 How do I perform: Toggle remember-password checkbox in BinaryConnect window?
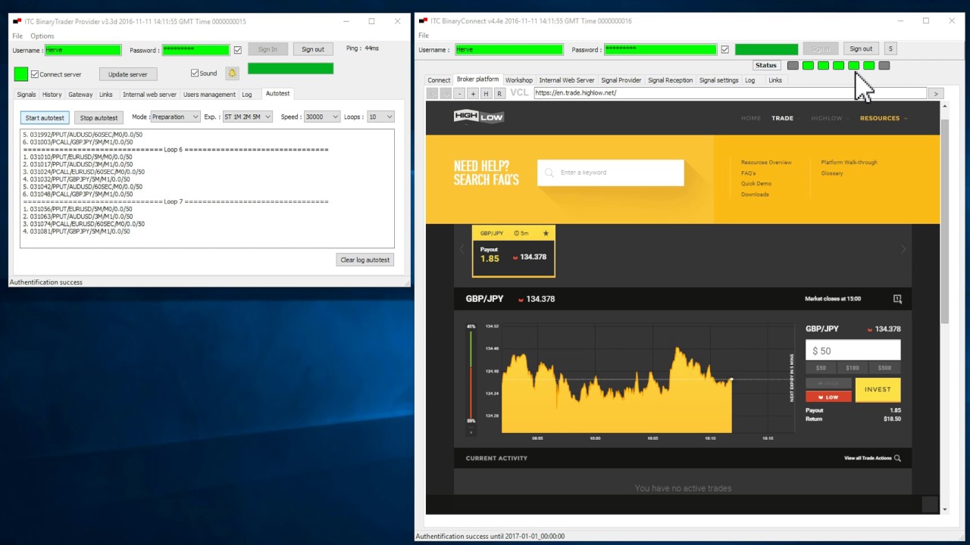(x=725, y=50)
